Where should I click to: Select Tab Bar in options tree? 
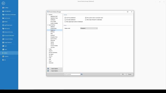(52, 42)
